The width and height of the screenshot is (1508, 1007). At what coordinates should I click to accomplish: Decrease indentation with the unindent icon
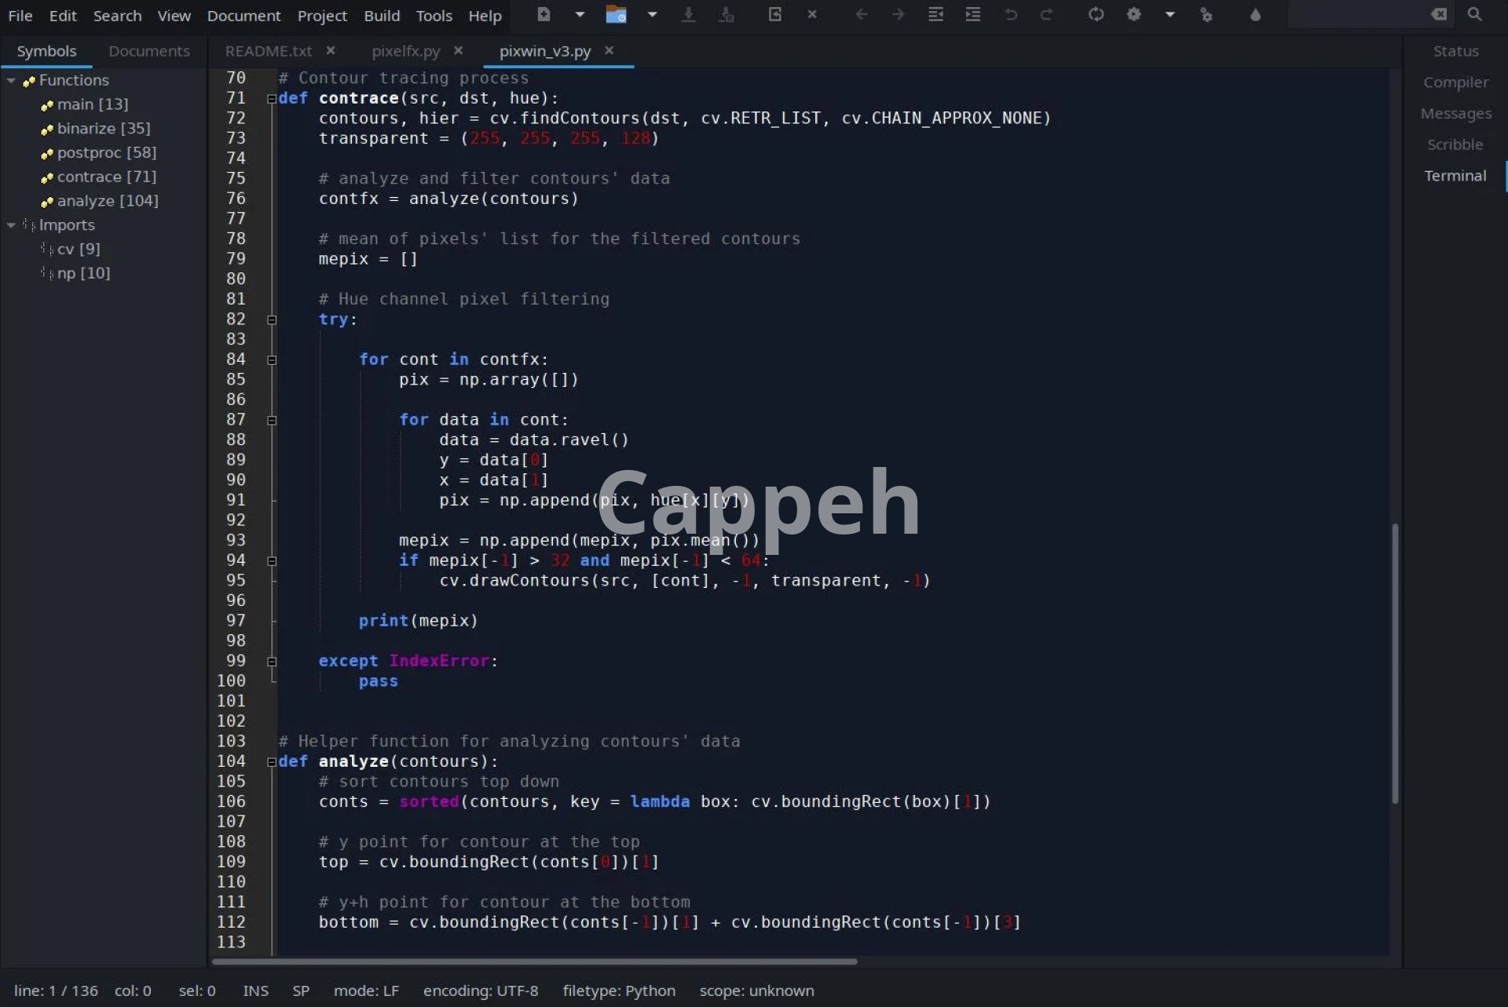935,14
